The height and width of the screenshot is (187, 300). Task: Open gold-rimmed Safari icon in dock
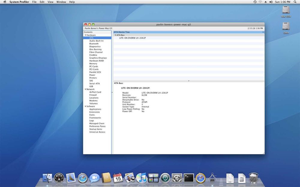(x=200, y=178)
